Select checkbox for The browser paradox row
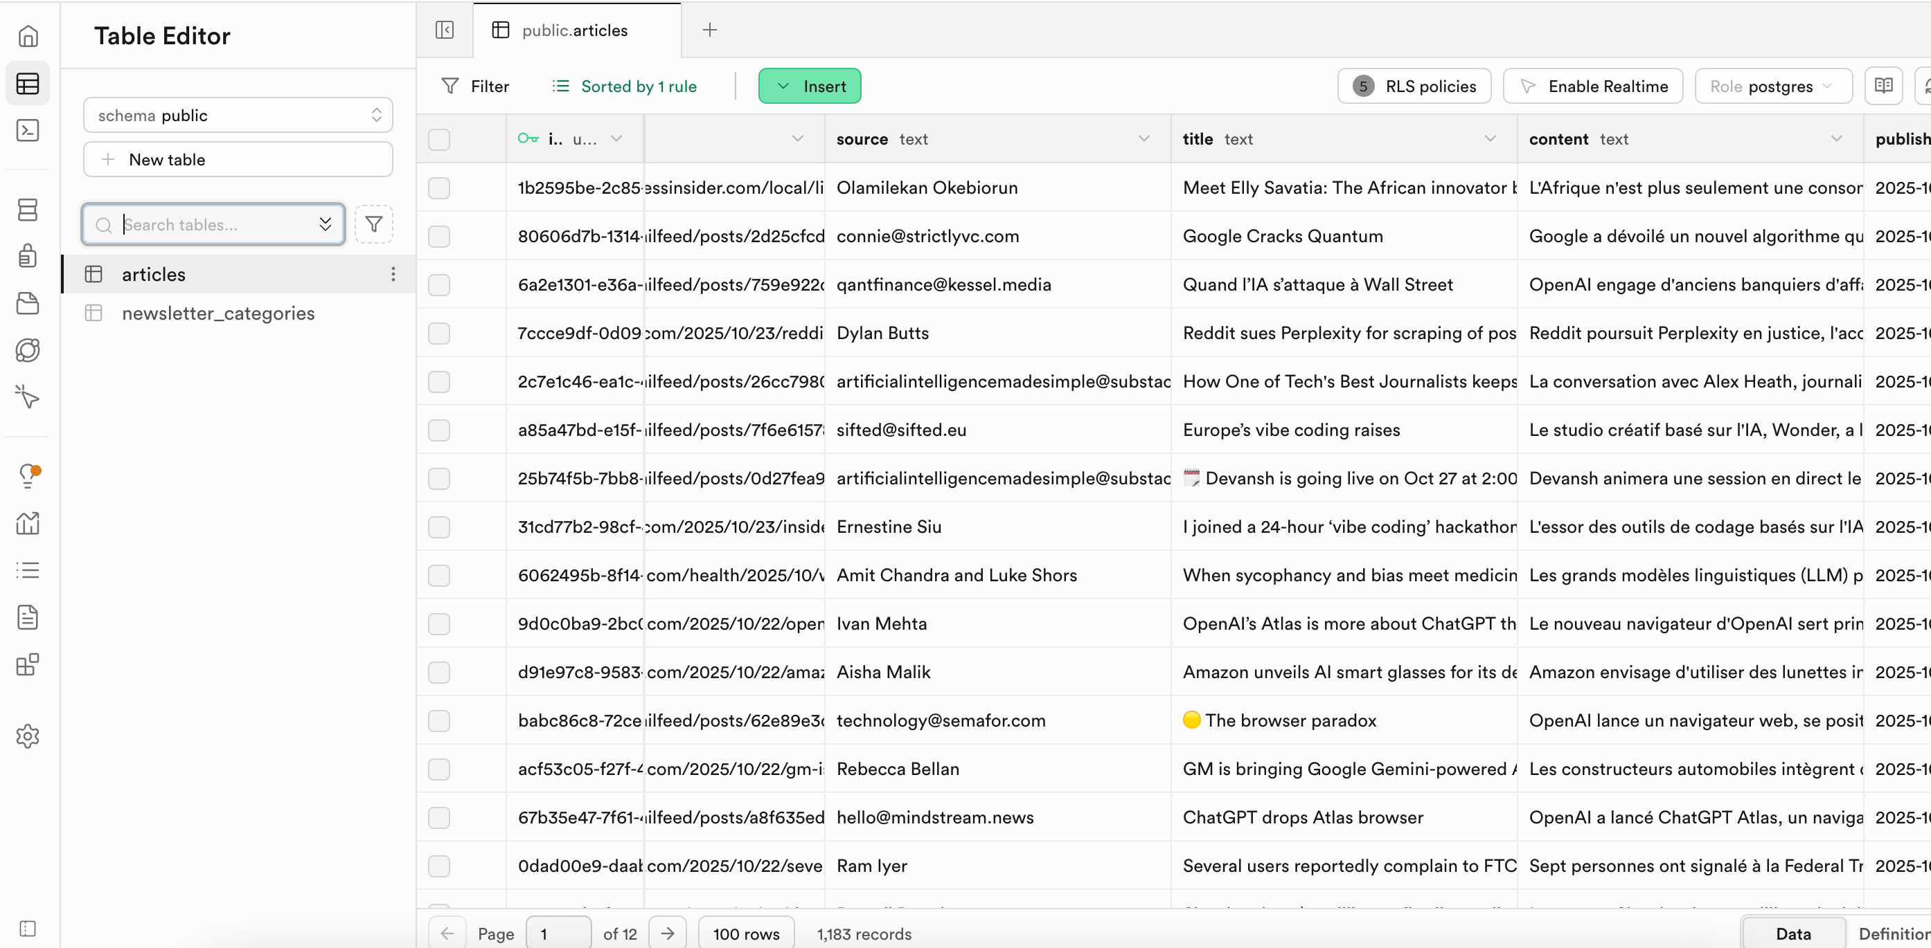 (439, 721)
